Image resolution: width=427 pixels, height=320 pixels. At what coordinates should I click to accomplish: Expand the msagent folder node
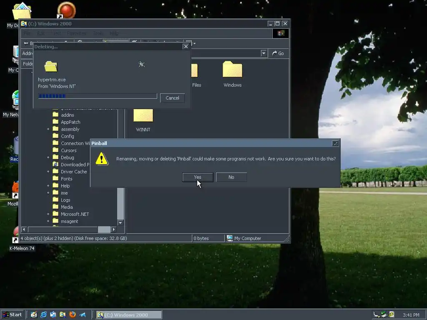point(48,221)
